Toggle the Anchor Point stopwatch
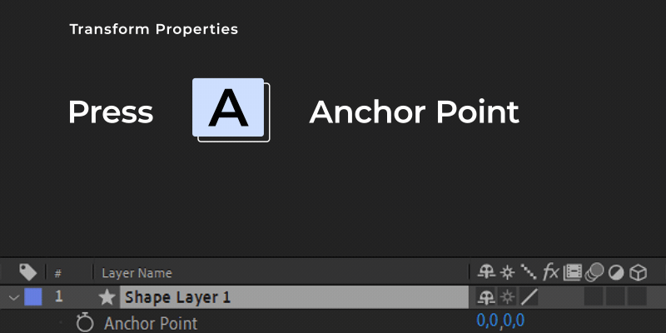666x333 pixels. point(85,323)
